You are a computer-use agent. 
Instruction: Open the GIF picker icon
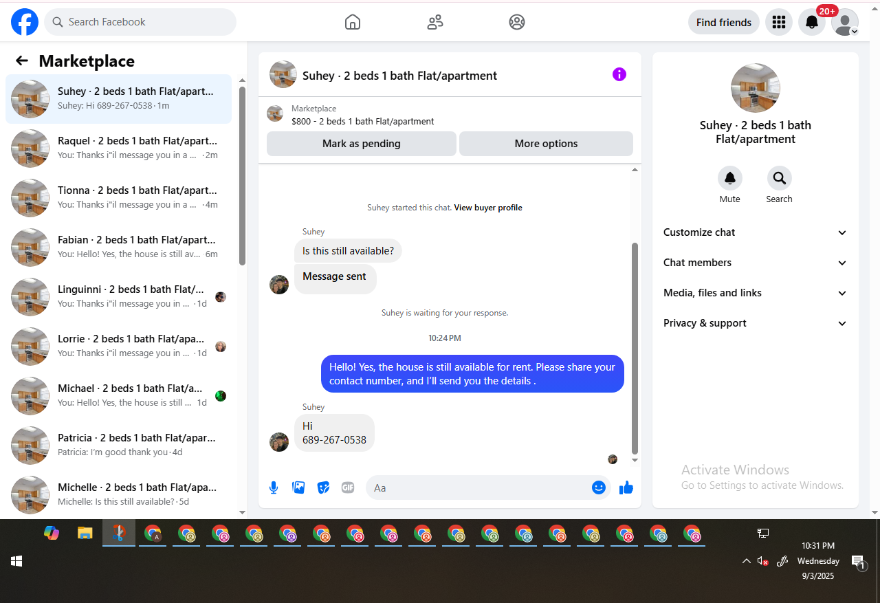click(348, 487)
